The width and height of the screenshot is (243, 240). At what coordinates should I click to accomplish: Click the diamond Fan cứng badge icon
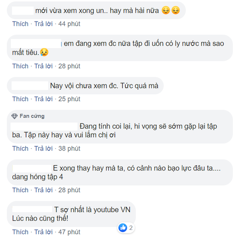(x=15, y=116)
